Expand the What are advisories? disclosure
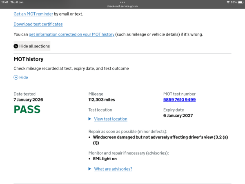 113,169
